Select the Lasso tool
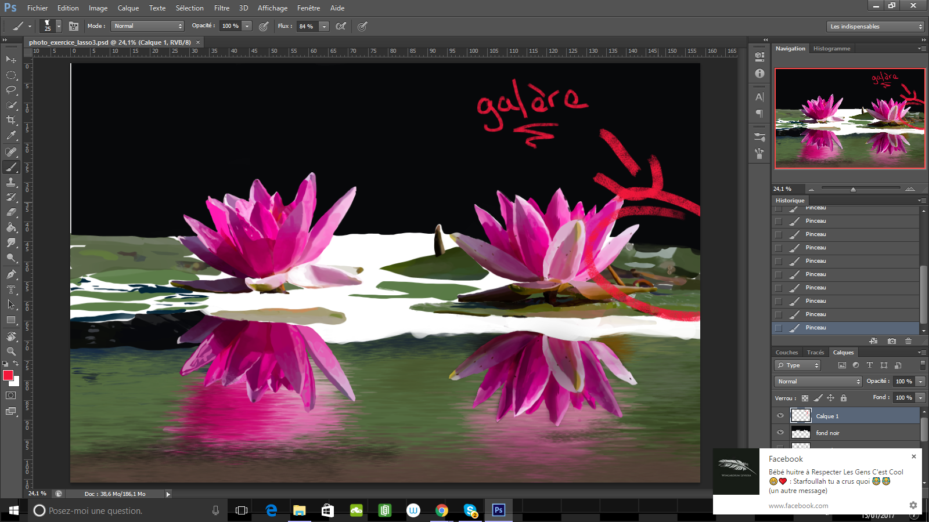Image resolution: width=929 pixels, height=522 pixels. click(x=11, y=90)
